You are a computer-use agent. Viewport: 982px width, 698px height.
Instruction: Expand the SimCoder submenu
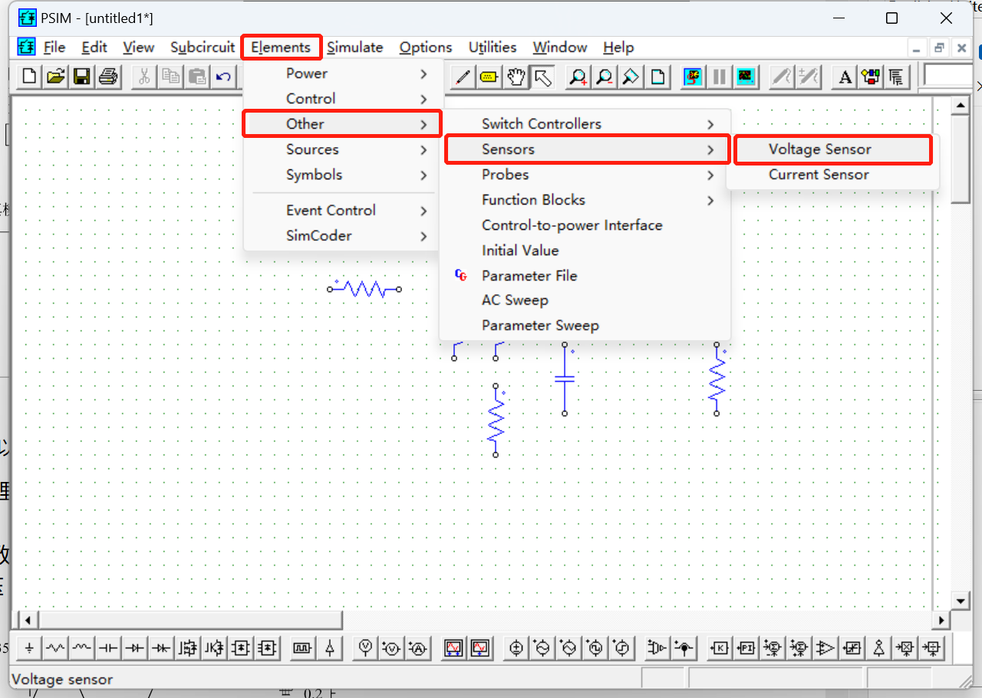(341, 235)
